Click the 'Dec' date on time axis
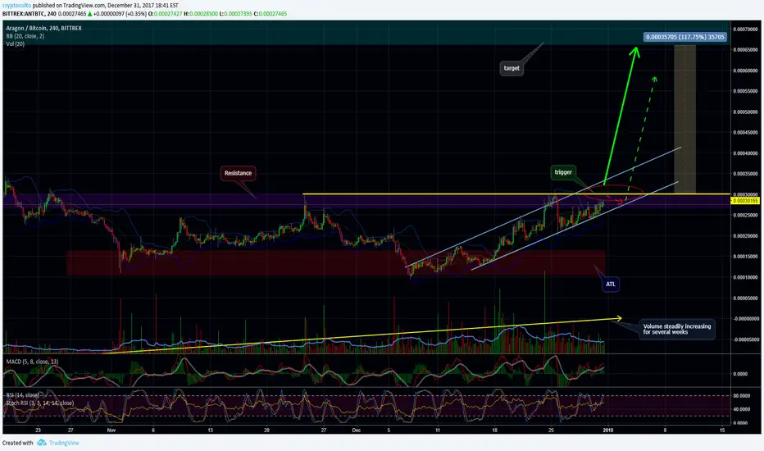 pyautogui.click(x=356, y=430)
